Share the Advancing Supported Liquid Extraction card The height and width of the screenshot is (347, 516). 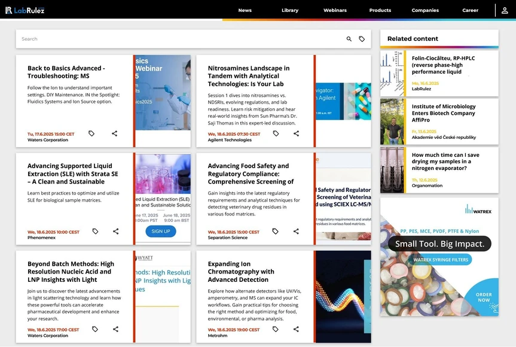point(115,232)
